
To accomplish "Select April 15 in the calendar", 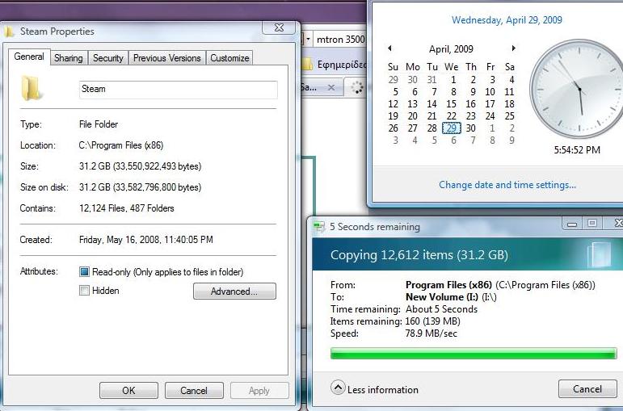I will (x=452, y=104).
